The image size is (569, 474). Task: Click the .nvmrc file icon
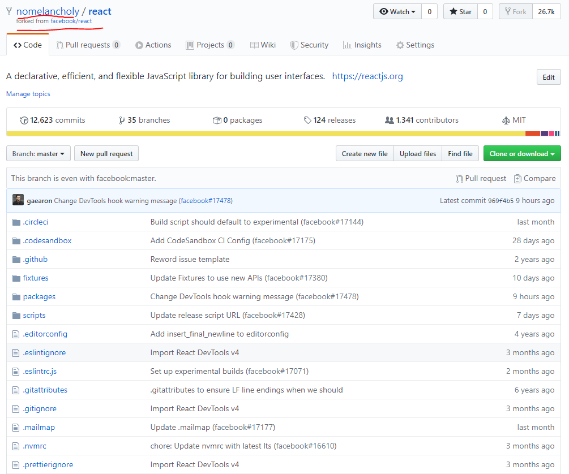[x=16, y=446]
